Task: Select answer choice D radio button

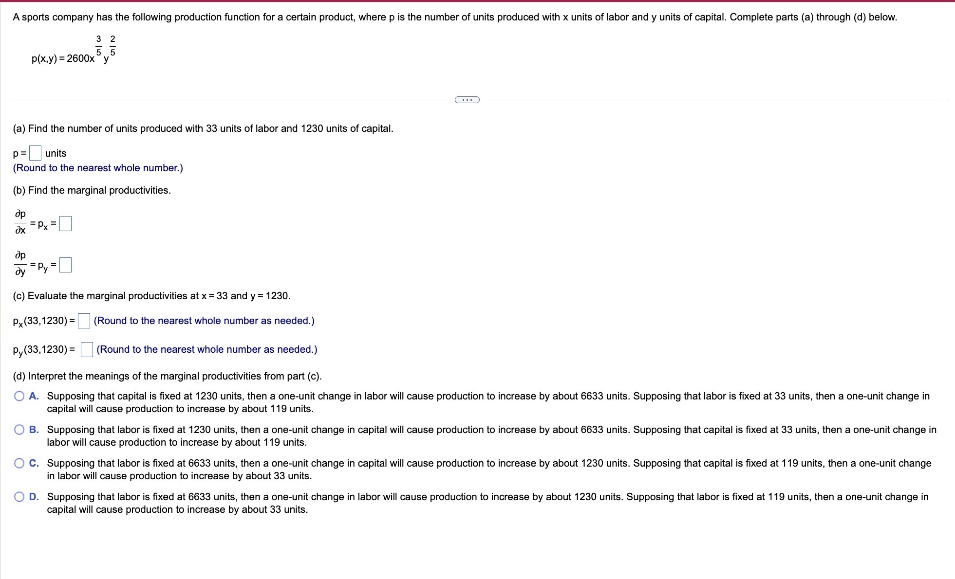Action: pyautogui.click(x=19, y=497)
